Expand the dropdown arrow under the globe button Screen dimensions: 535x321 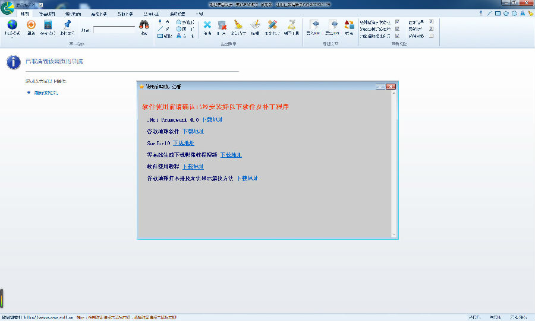coord(12,37)
